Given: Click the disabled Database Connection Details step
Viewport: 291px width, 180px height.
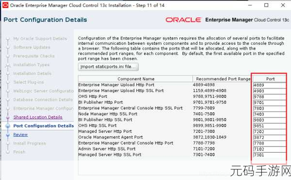Looking at the screenshot, I should [43, 100].
